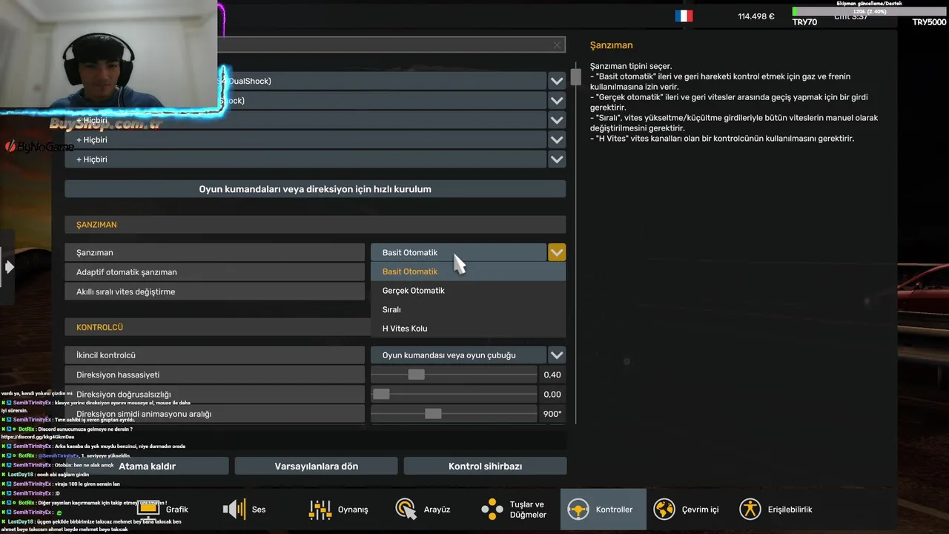The width and height of the screenshot is (949, 534).
Task: Open the Kontrol sihirbazı button
Action: 485,467
